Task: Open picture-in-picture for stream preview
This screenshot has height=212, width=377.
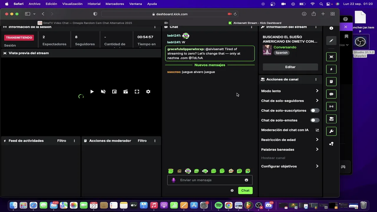Action: (x=114, y=92)
